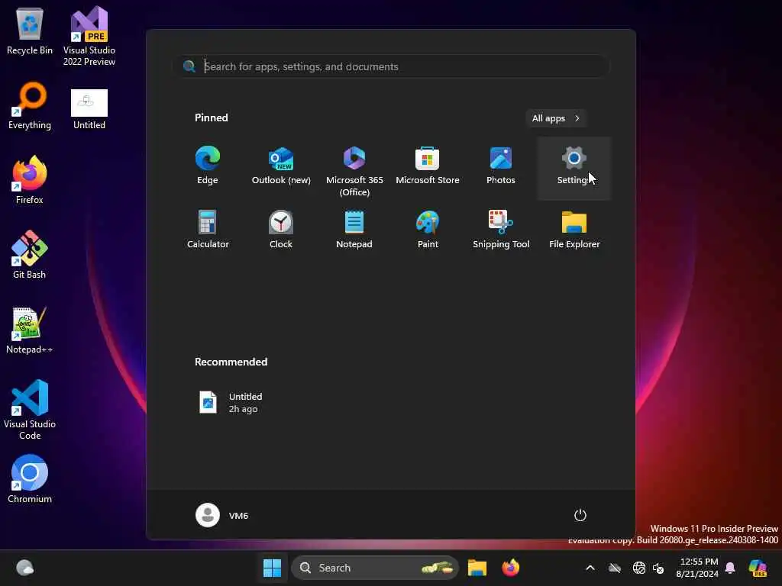Open Microsoft Store from Start menu
The width and height of the screenshot is (782, 586).
point(428,166)
